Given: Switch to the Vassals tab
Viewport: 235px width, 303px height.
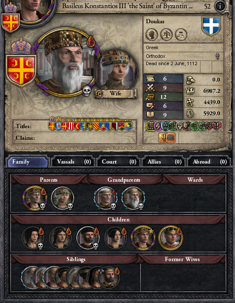Looking at the screenshot, I should (73, 161).
